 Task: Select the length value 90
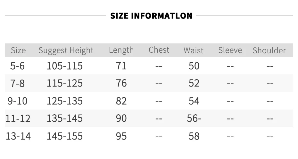coord(121,118)
